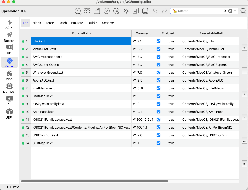248x190 pixels.
Task: Click inside the Search input field
Action: click(199, 11)
